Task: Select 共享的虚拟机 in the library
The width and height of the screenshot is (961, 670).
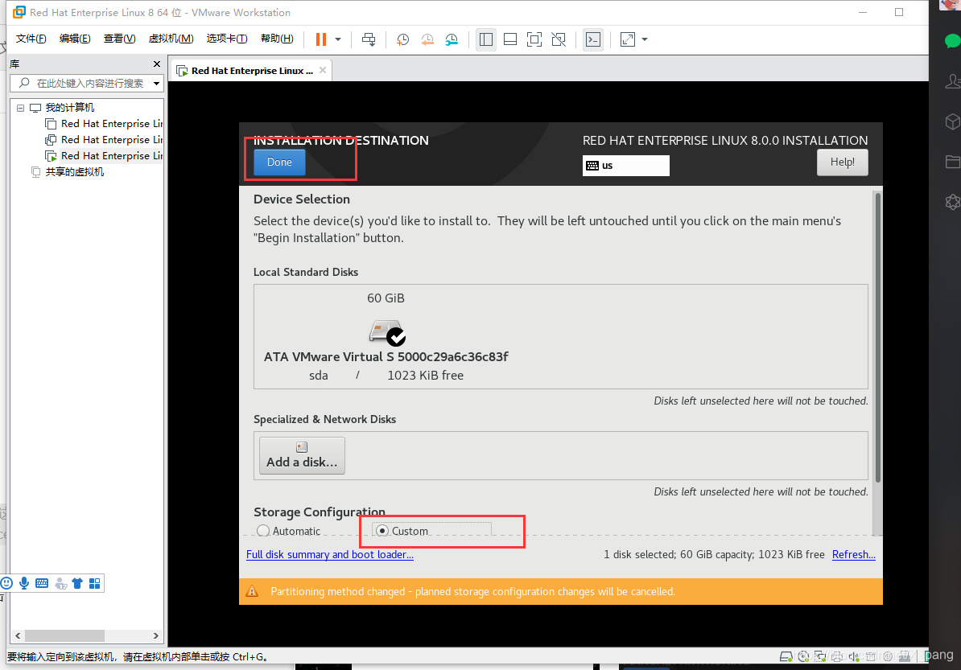Action: 74,172
